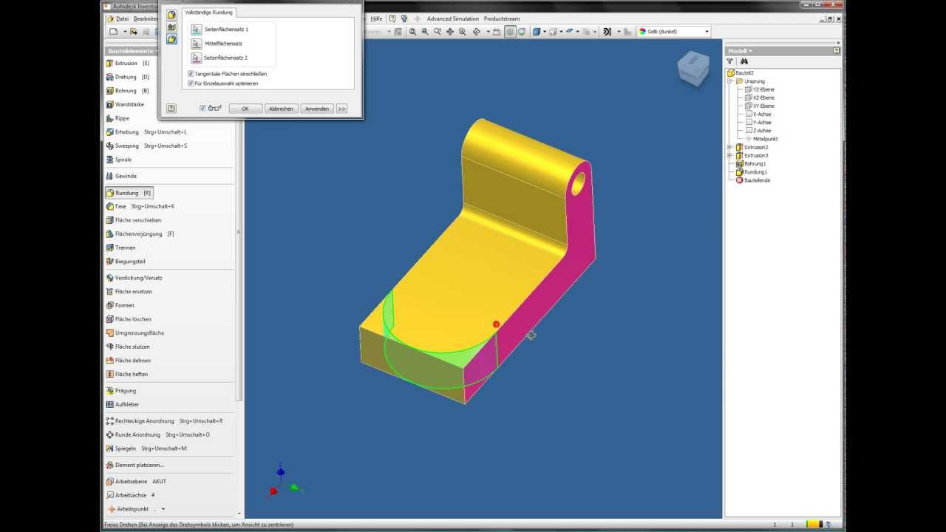The image size is (946, 532).
Task: Pick the Fase chamfer tool
Action: pos(140,206)
